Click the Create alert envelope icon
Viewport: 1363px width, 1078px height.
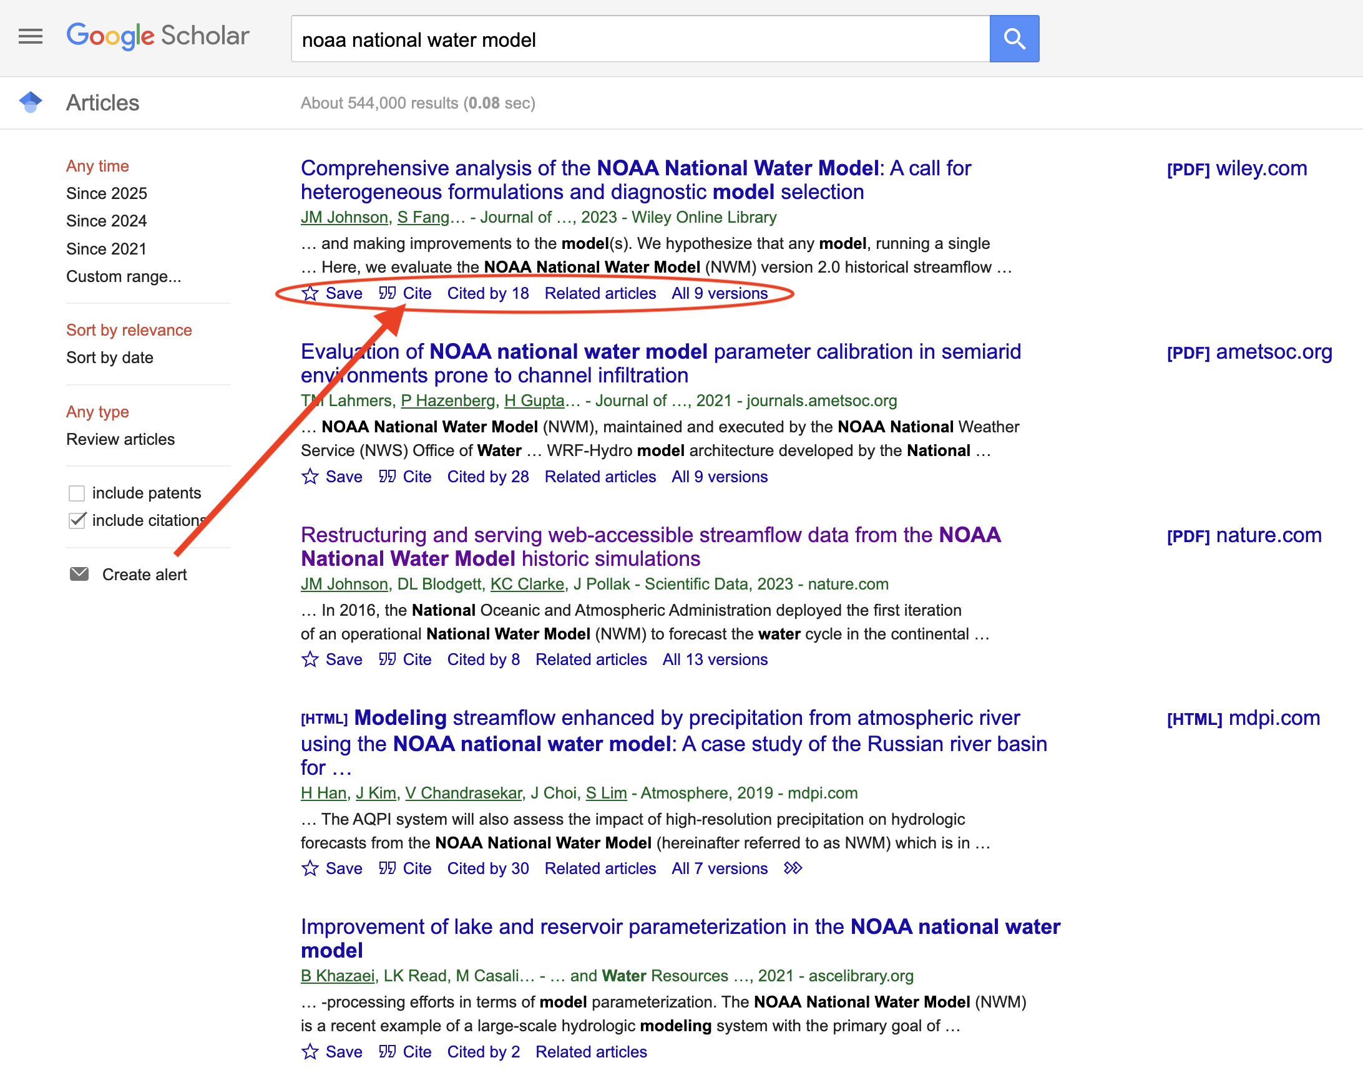(x=79, y=574)
